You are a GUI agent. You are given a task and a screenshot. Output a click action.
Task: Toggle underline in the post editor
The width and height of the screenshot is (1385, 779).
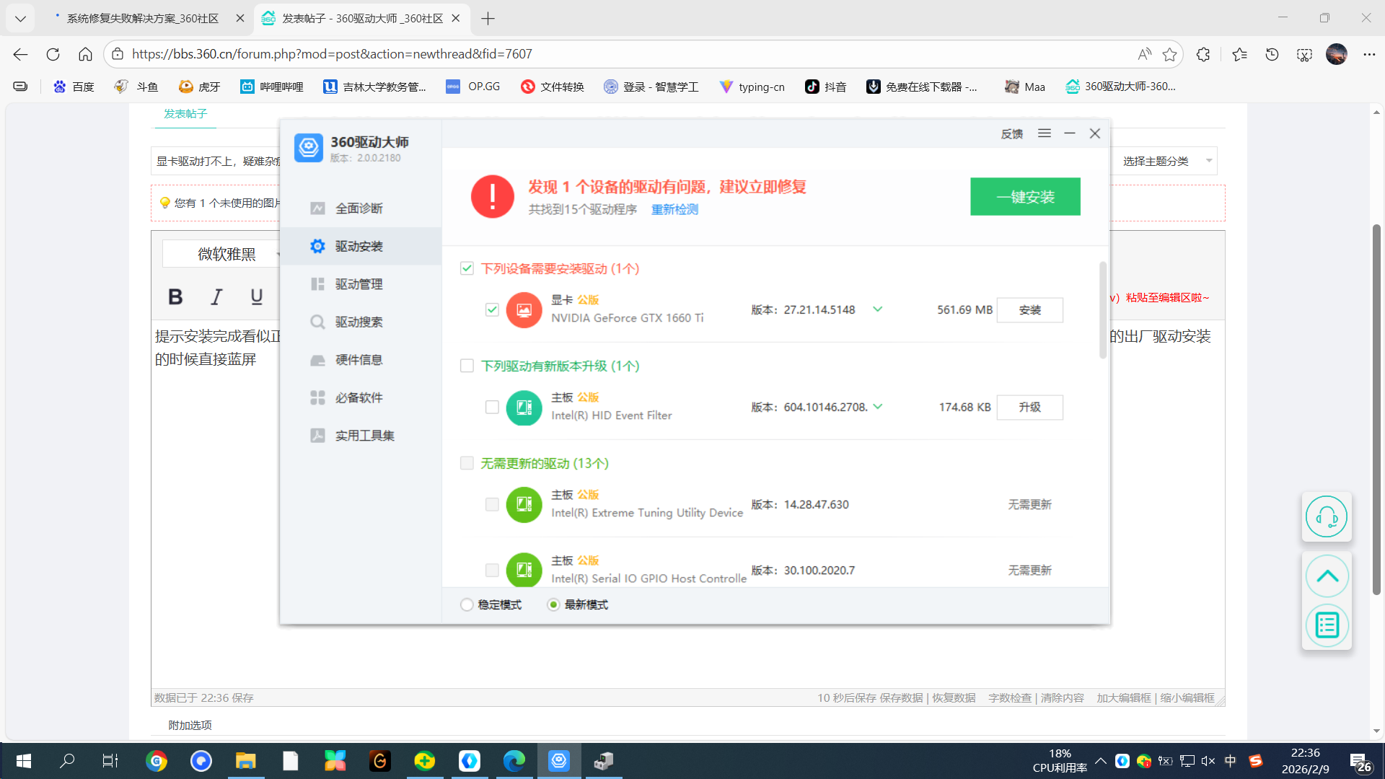(x=257, y=296)
